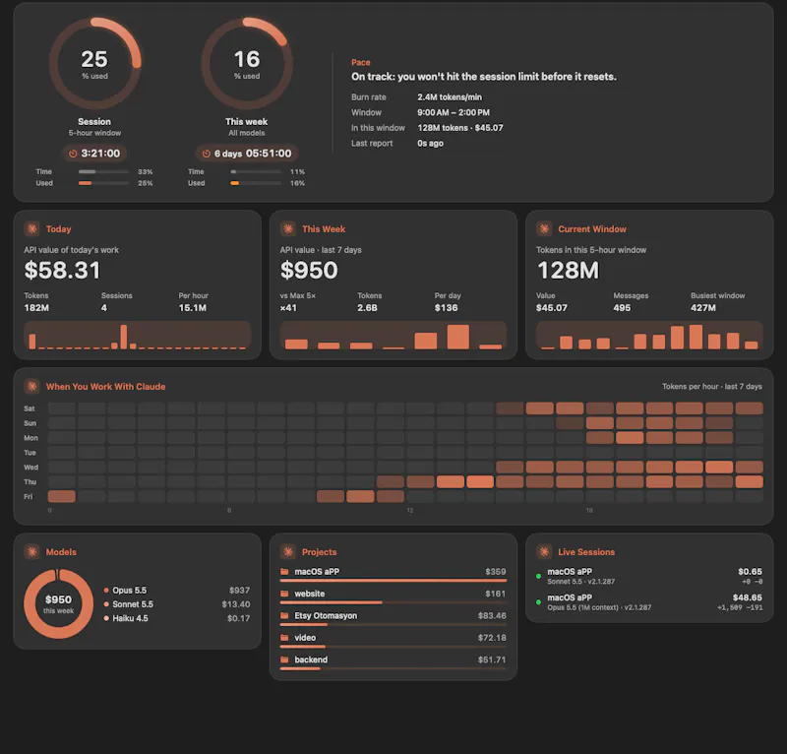Click the tallest bar in This Week chart
This screenshot has height=754, width=787.
457,337
